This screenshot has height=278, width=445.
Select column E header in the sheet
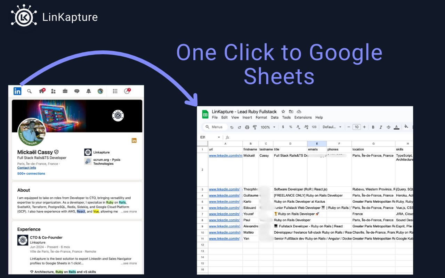coord(317,144)
